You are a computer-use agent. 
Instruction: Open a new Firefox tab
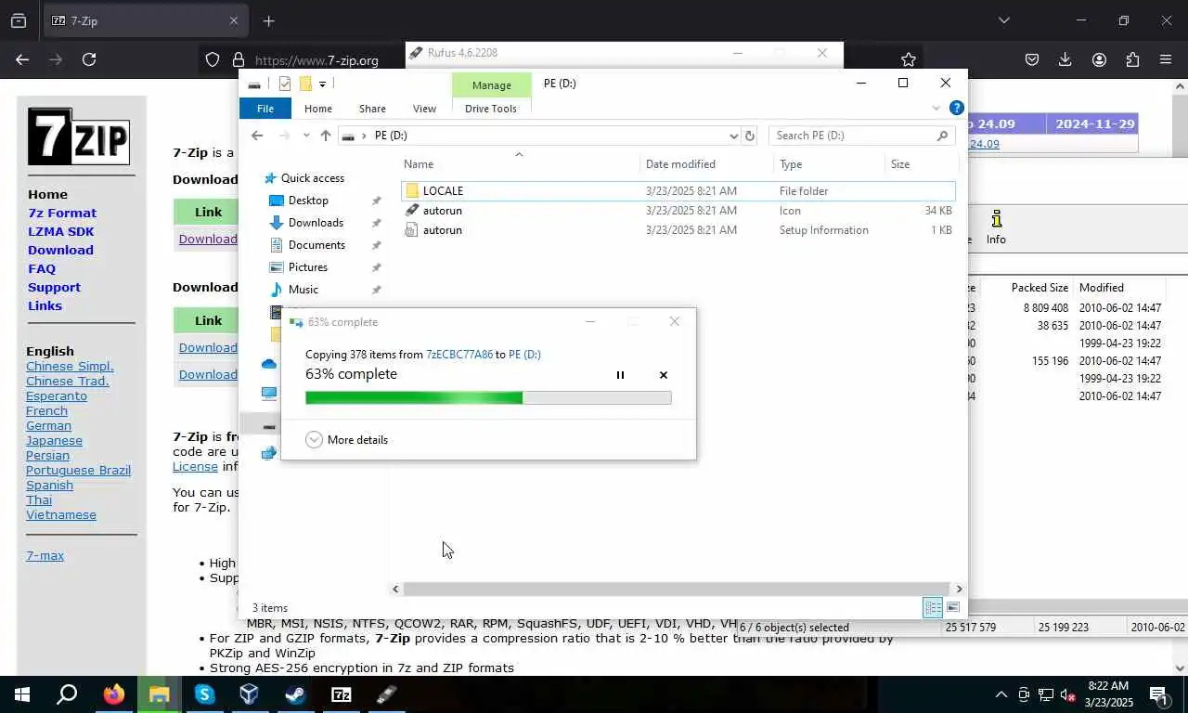268,20
